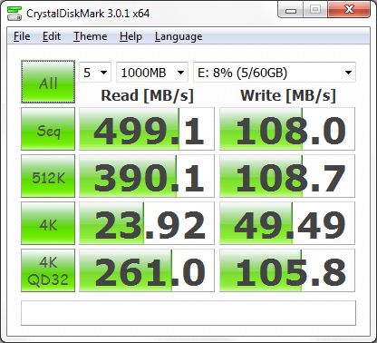Click the 4K QD32 write result 105.8
This screenshot has width=377, height=343.
[287, 270]
